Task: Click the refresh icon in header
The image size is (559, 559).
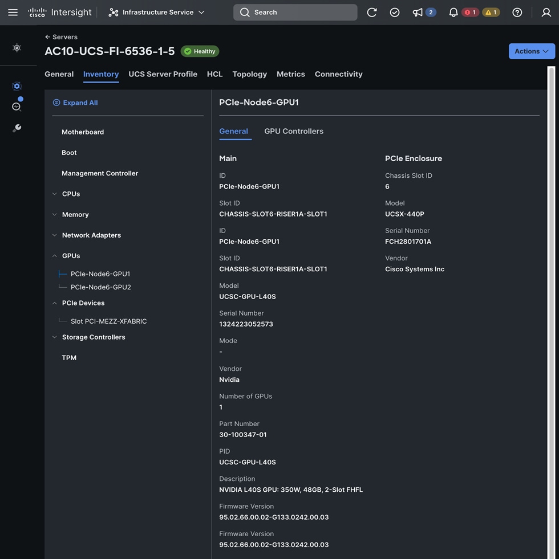Action: tap(372, 13)
